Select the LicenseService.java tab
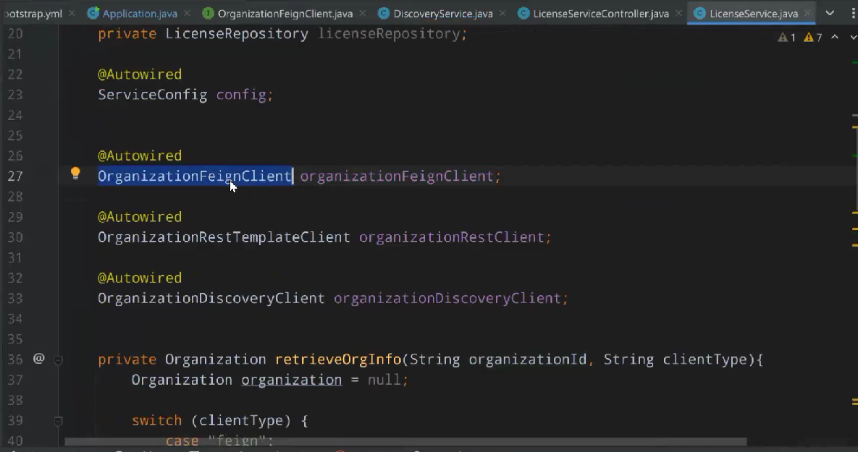This screenshot has height=452, width=858. tap(754, 14)
